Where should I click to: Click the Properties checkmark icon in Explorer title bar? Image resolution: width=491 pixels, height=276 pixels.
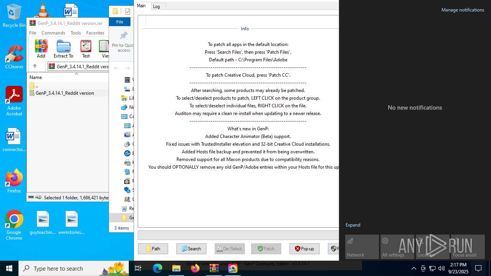(x=128, y=11)
